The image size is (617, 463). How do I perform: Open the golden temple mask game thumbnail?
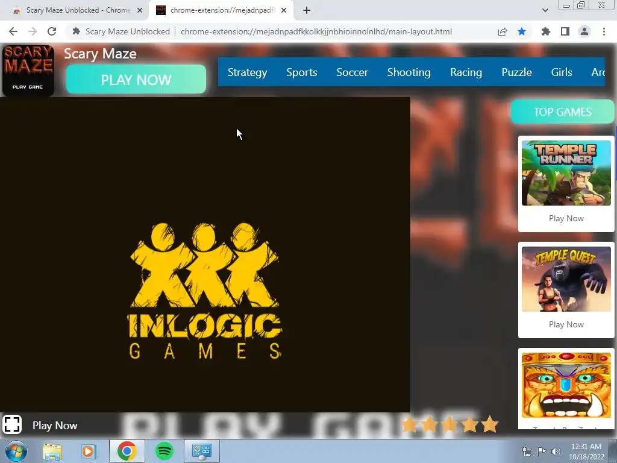[x=566, y=385]
